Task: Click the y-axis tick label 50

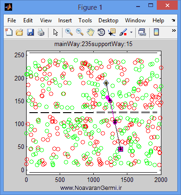Action: tap(21, 147)
